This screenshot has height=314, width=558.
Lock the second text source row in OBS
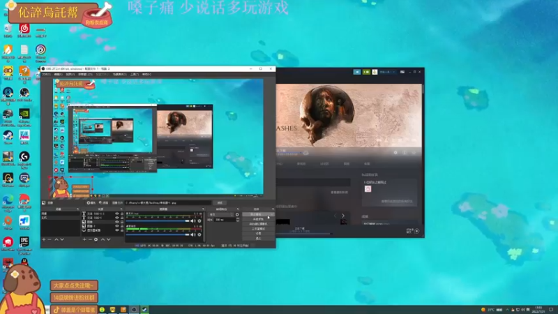[x=121, y=218]
